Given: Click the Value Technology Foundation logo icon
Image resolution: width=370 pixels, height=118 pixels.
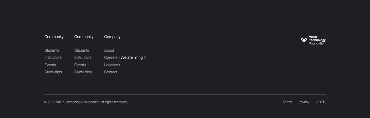Looking at the screenshot, I should [304, 40].
